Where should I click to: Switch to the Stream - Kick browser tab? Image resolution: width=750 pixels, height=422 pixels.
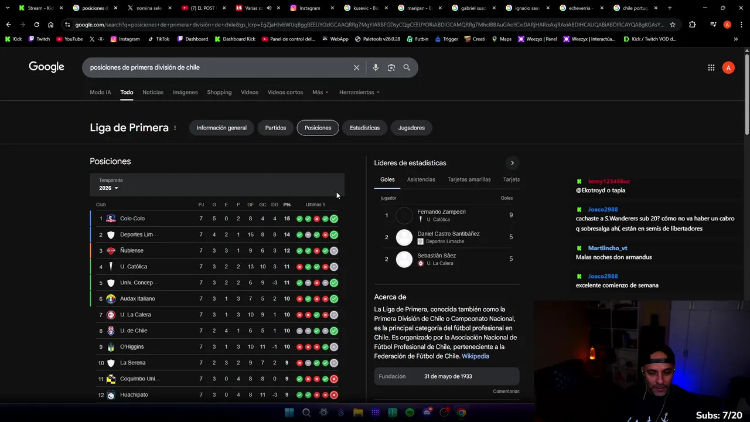(40, 8)
